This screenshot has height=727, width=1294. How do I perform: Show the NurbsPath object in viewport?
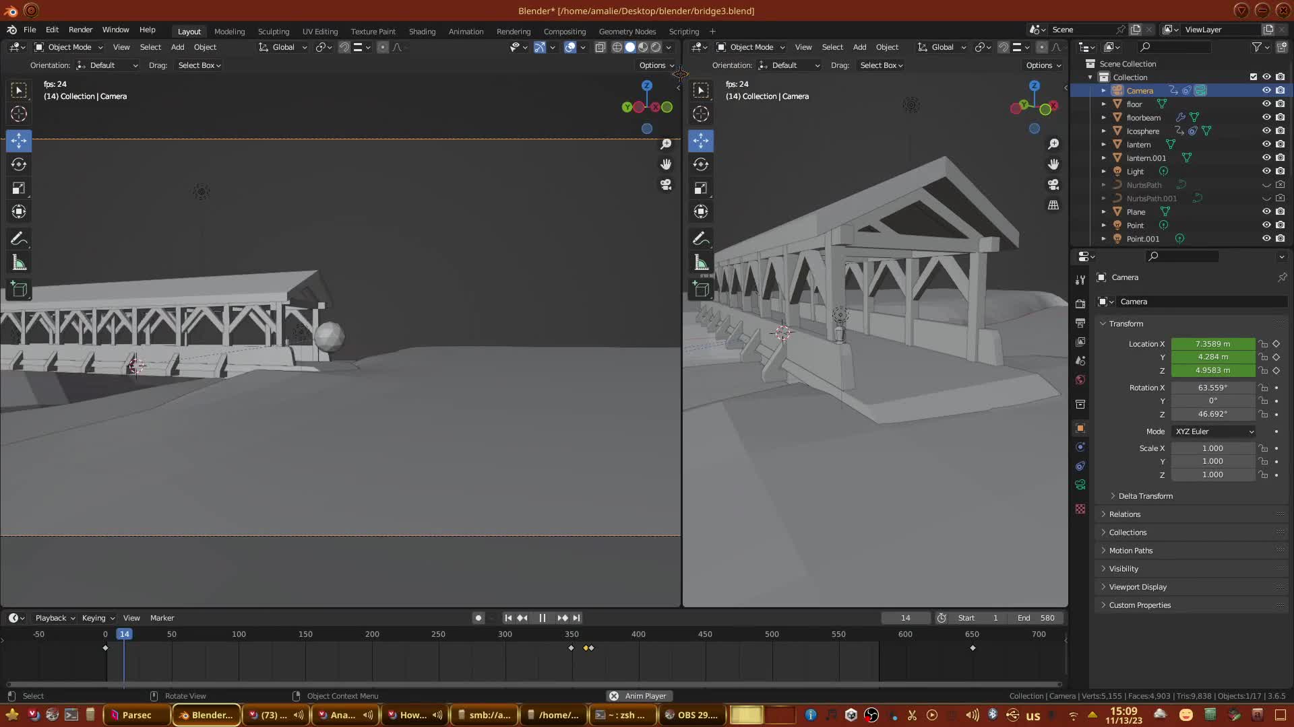[x=1266, y=184]
